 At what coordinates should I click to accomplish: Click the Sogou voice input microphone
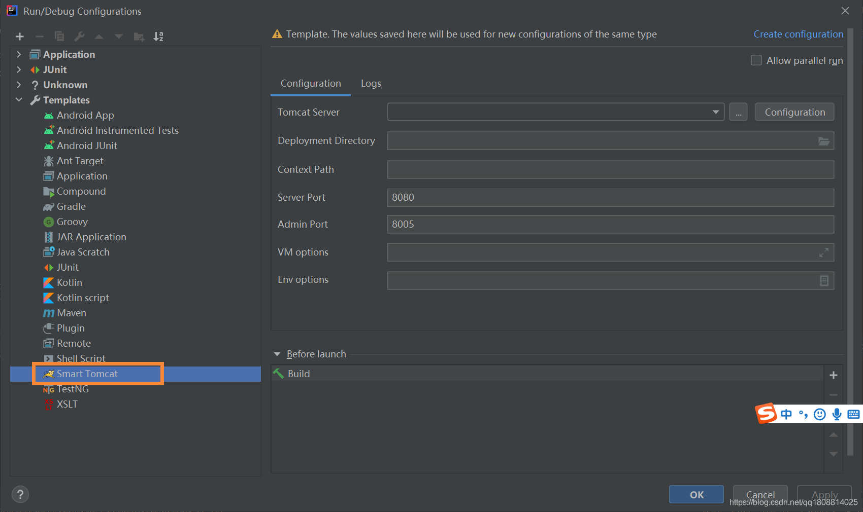pyautogui.click(x=837, y=415)
